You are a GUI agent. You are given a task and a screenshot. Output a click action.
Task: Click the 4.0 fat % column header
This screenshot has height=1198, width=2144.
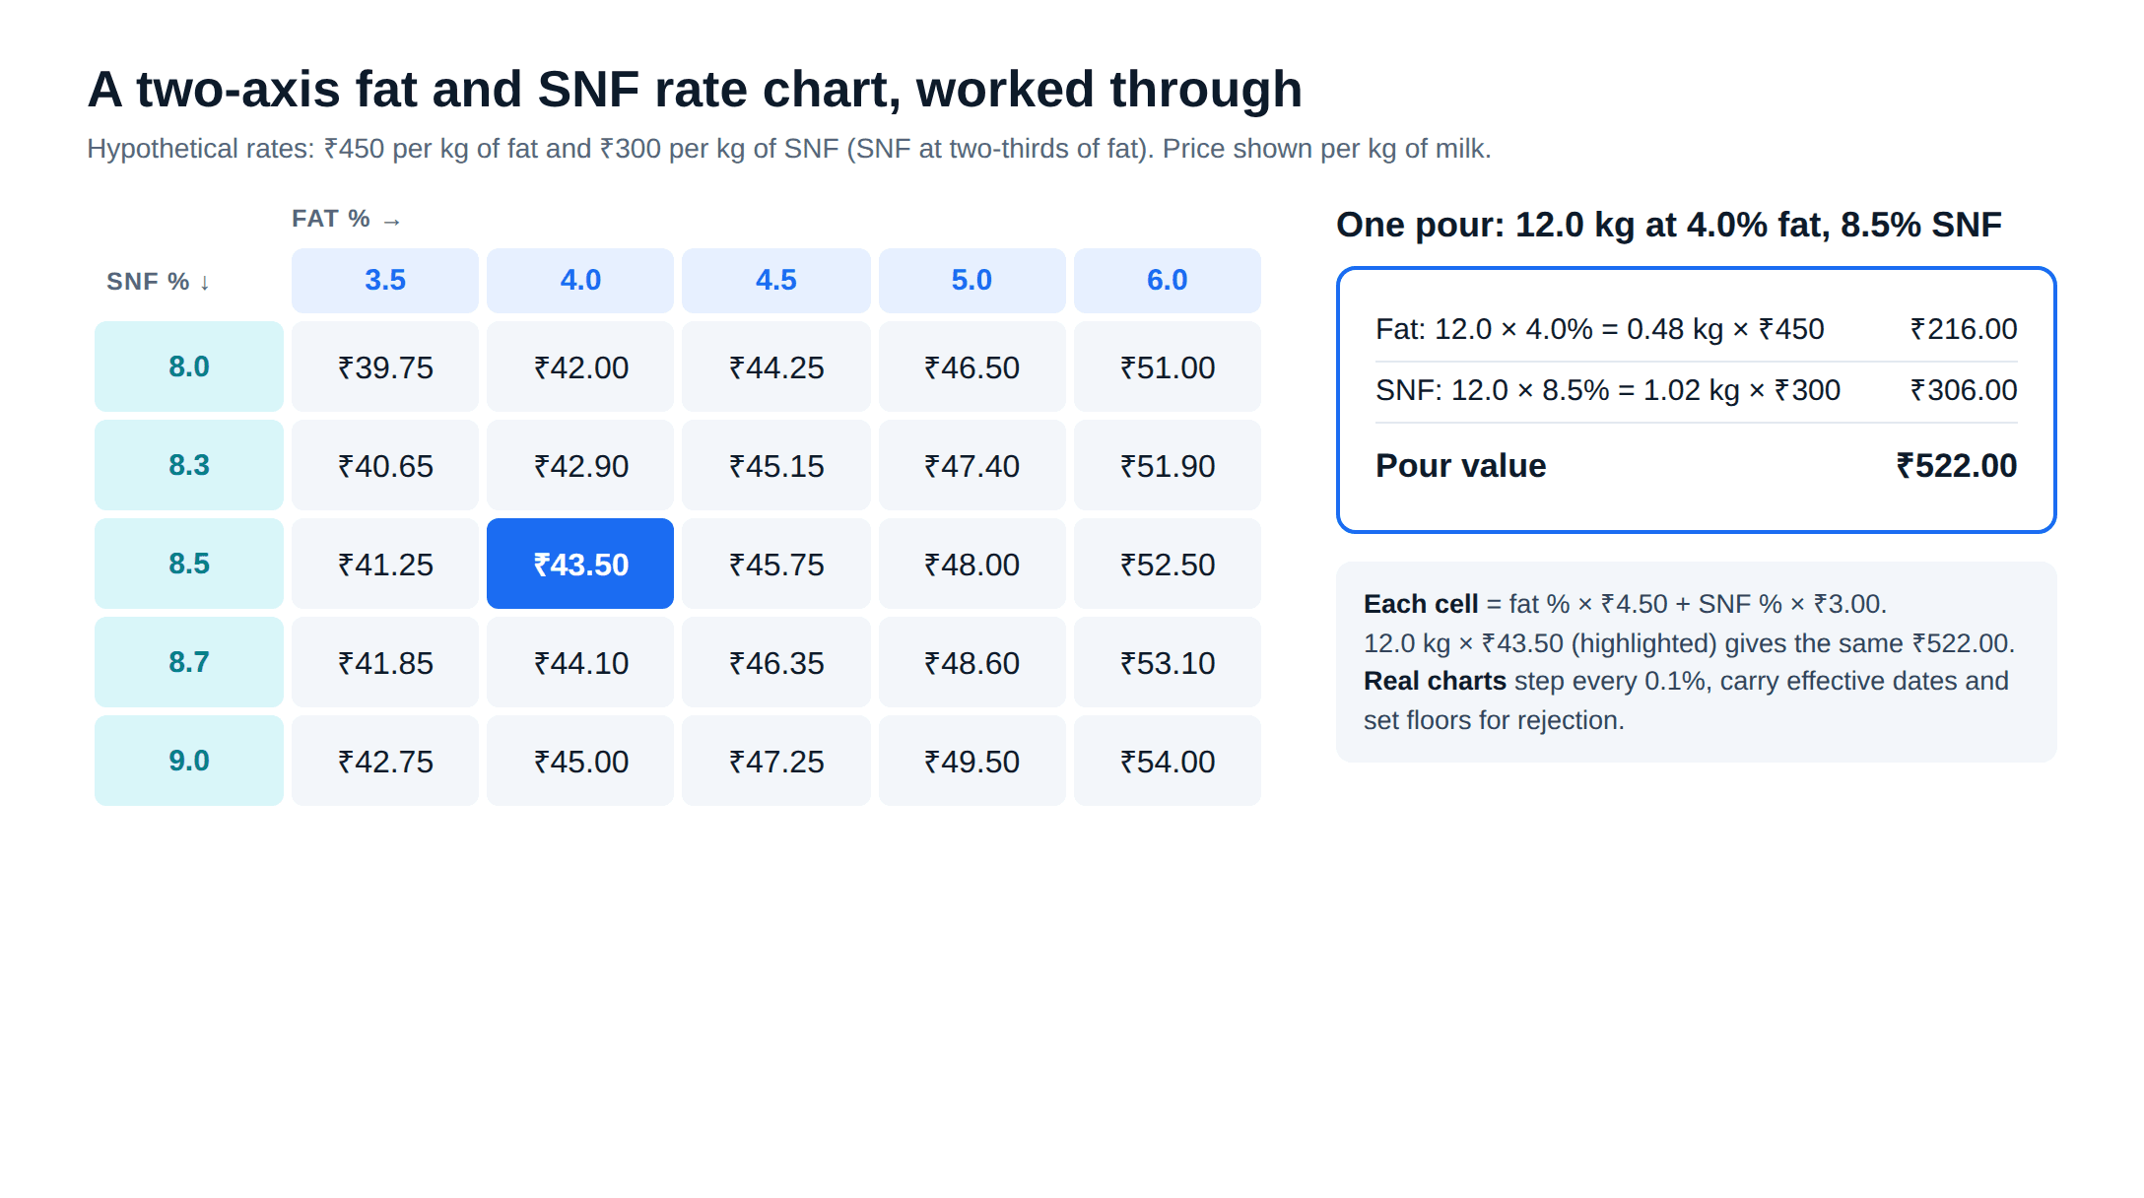(x=580, y=281)
